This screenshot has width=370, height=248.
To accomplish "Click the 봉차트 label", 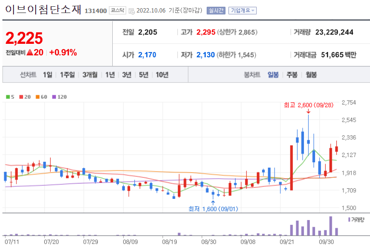I will pyautogui.click(x=252, y=75).
